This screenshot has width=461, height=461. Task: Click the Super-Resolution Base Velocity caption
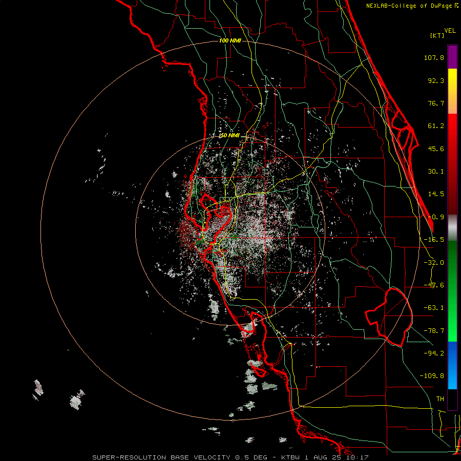[x=230, y=457]
